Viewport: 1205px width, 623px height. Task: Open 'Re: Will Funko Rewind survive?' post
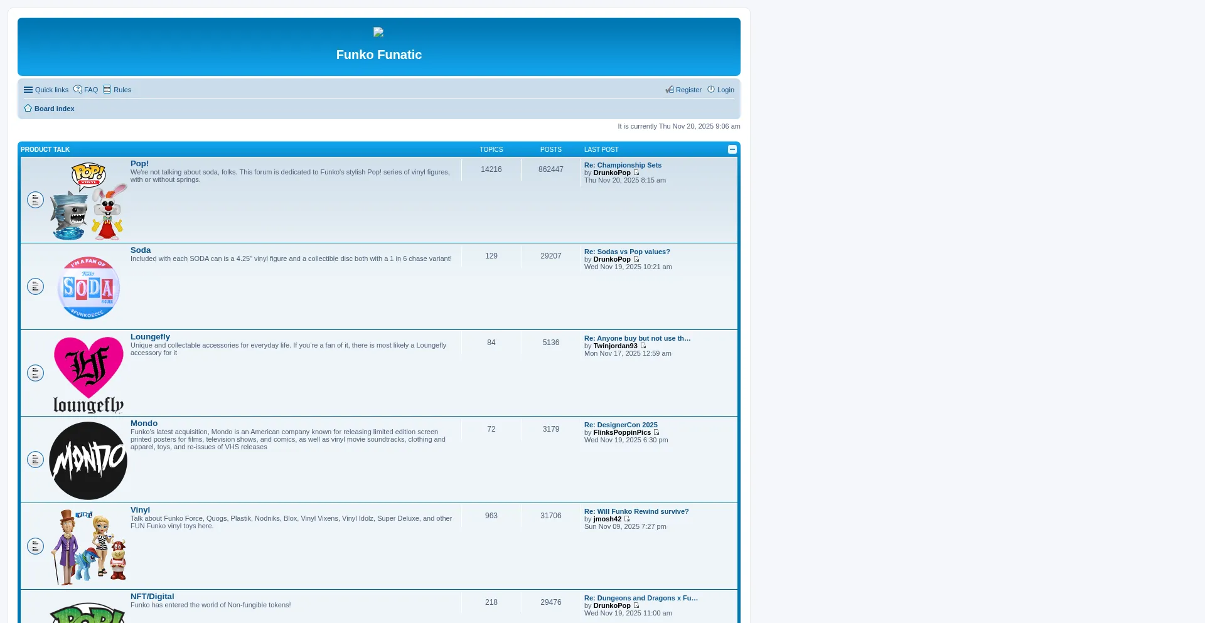636,511
